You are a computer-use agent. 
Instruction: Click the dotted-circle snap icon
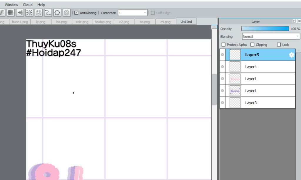[x=57, y=13]
